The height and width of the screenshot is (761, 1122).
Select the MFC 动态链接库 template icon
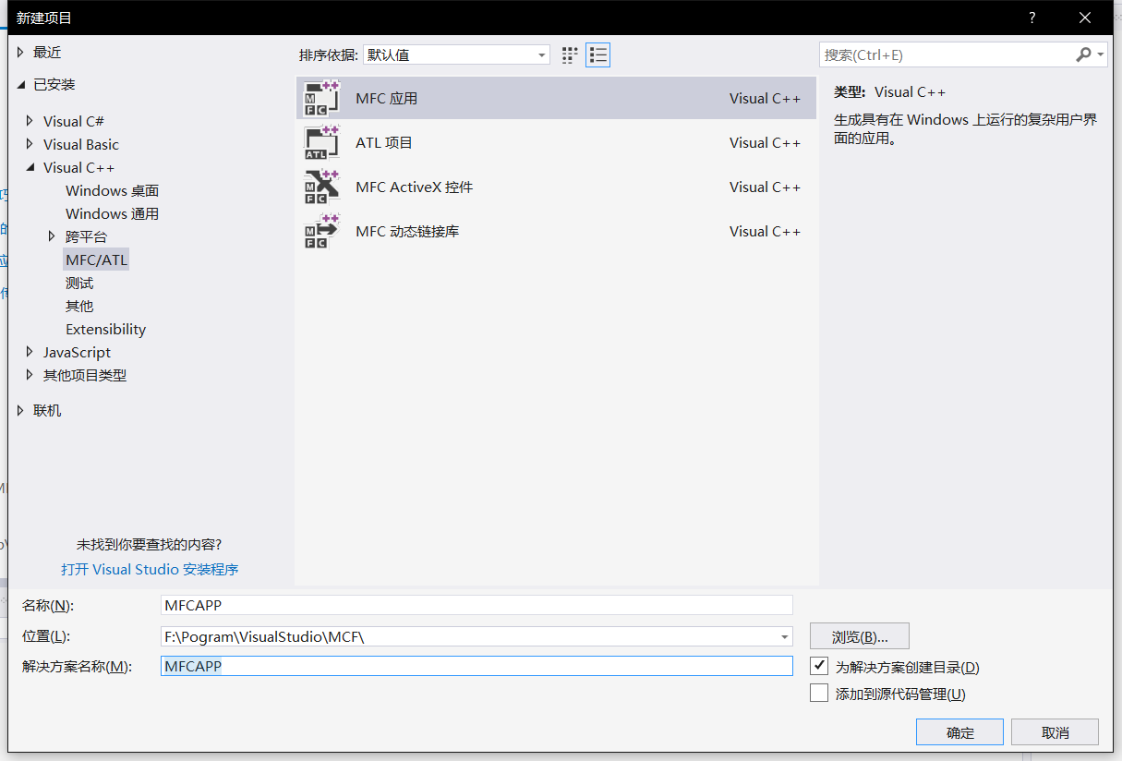(322, 231)
